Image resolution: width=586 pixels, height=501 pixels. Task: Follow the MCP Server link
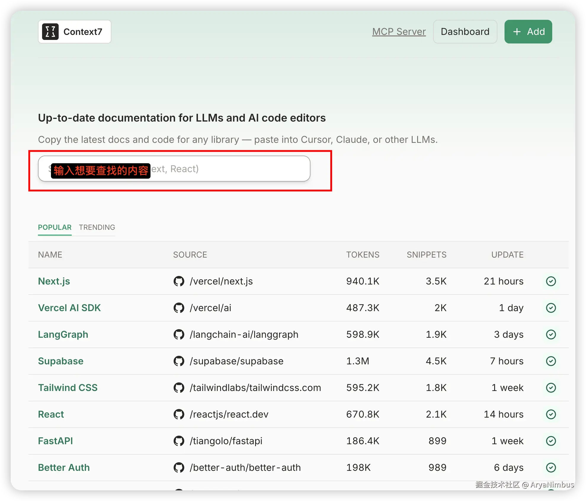point(399,32)
